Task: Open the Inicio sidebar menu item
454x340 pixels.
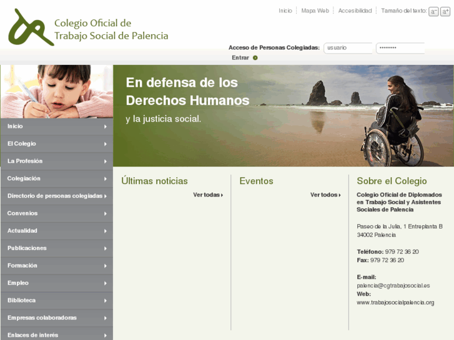Action: tap(57, 127)
